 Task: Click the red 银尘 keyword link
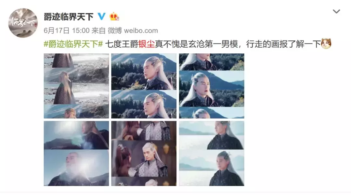(x=147, y=44)
